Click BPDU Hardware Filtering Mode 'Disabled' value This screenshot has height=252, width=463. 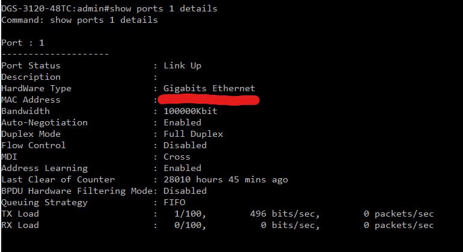click(185, 191)
